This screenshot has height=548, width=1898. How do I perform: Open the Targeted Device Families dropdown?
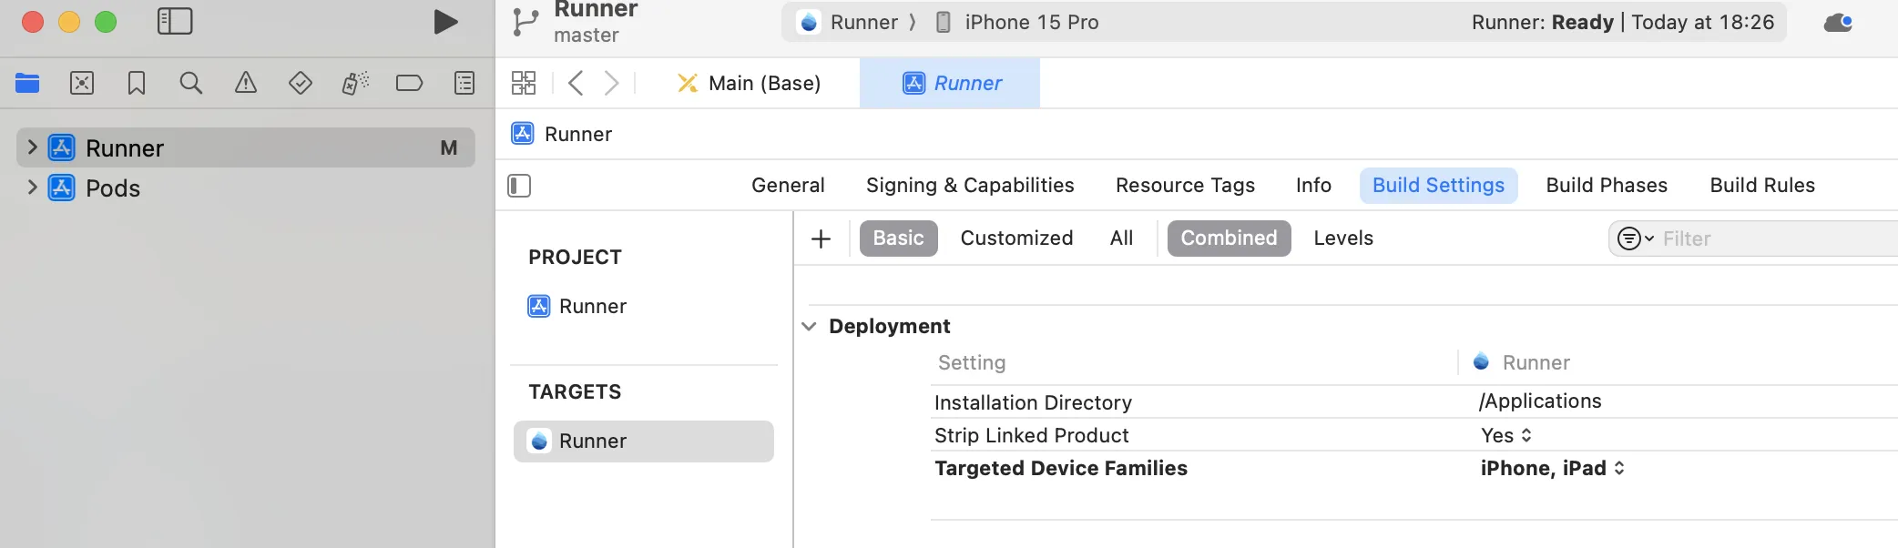1553,469
